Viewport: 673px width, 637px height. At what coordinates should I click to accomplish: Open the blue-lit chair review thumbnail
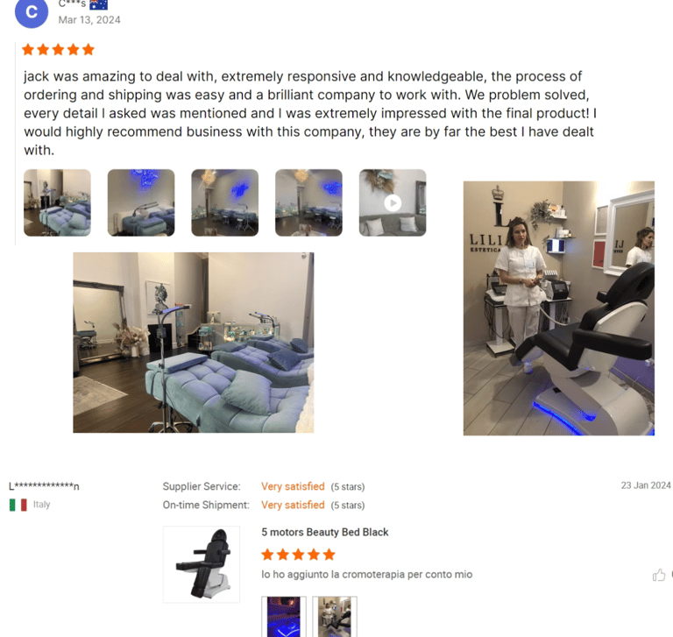284,616
